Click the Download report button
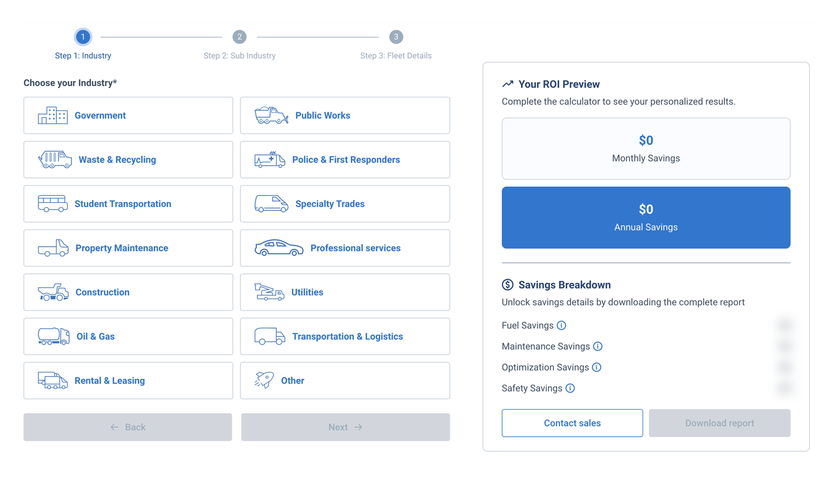 [x=719, y=423]
